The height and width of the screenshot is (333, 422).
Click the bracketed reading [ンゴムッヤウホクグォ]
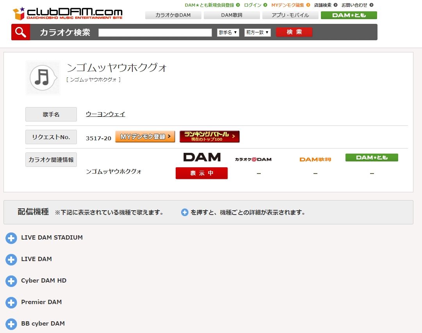[93, 79]
